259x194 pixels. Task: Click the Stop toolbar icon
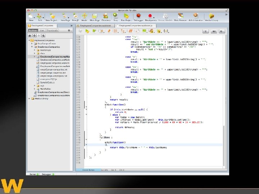click(x=115, y=16)
